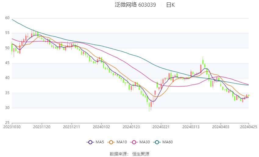Click the 20240102 date axis label
Viewport: 259px width, 157px height.
(101, 127)
